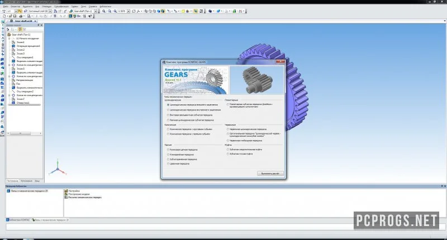Open the Файл menu

click(x=6, y=6)
